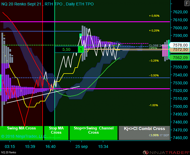Click the Swing MA Cross indicator panel
The height and width of the screenshot is (155, 190).
pyautogui.click(x=22, y=133)
